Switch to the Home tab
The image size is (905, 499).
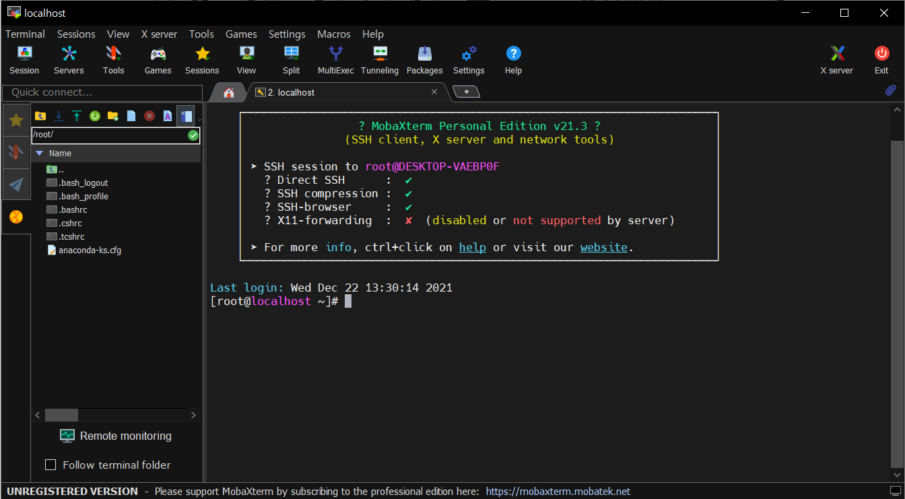(x=229, y=92)
